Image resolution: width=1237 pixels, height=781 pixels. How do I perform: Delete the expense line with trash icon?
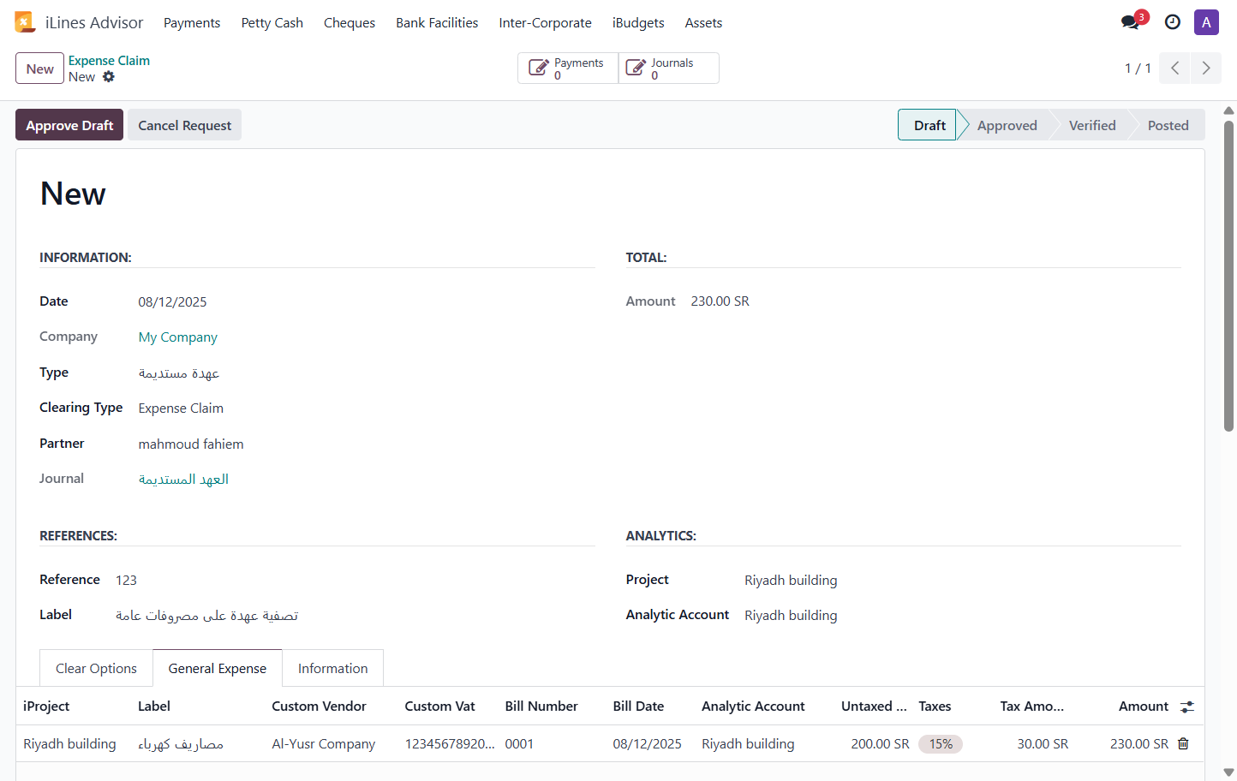pyautogui.click(x=1183, y=743)
